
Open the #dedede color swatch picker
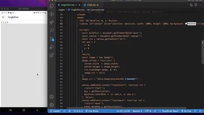(x=186, y=24)
